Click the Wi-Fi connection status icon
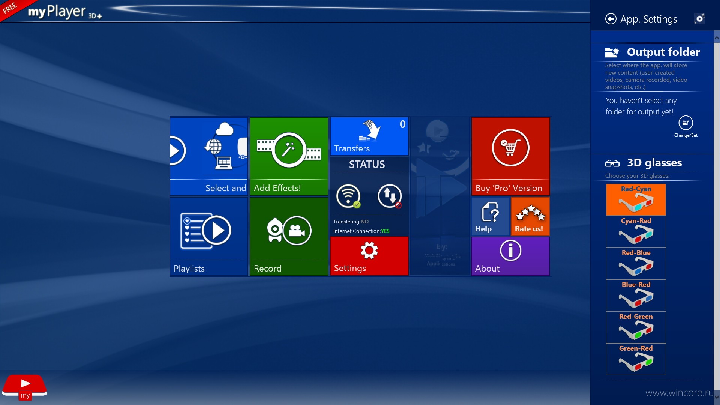Viewport: 720px width, 405px height. click(x=348, y=196)
